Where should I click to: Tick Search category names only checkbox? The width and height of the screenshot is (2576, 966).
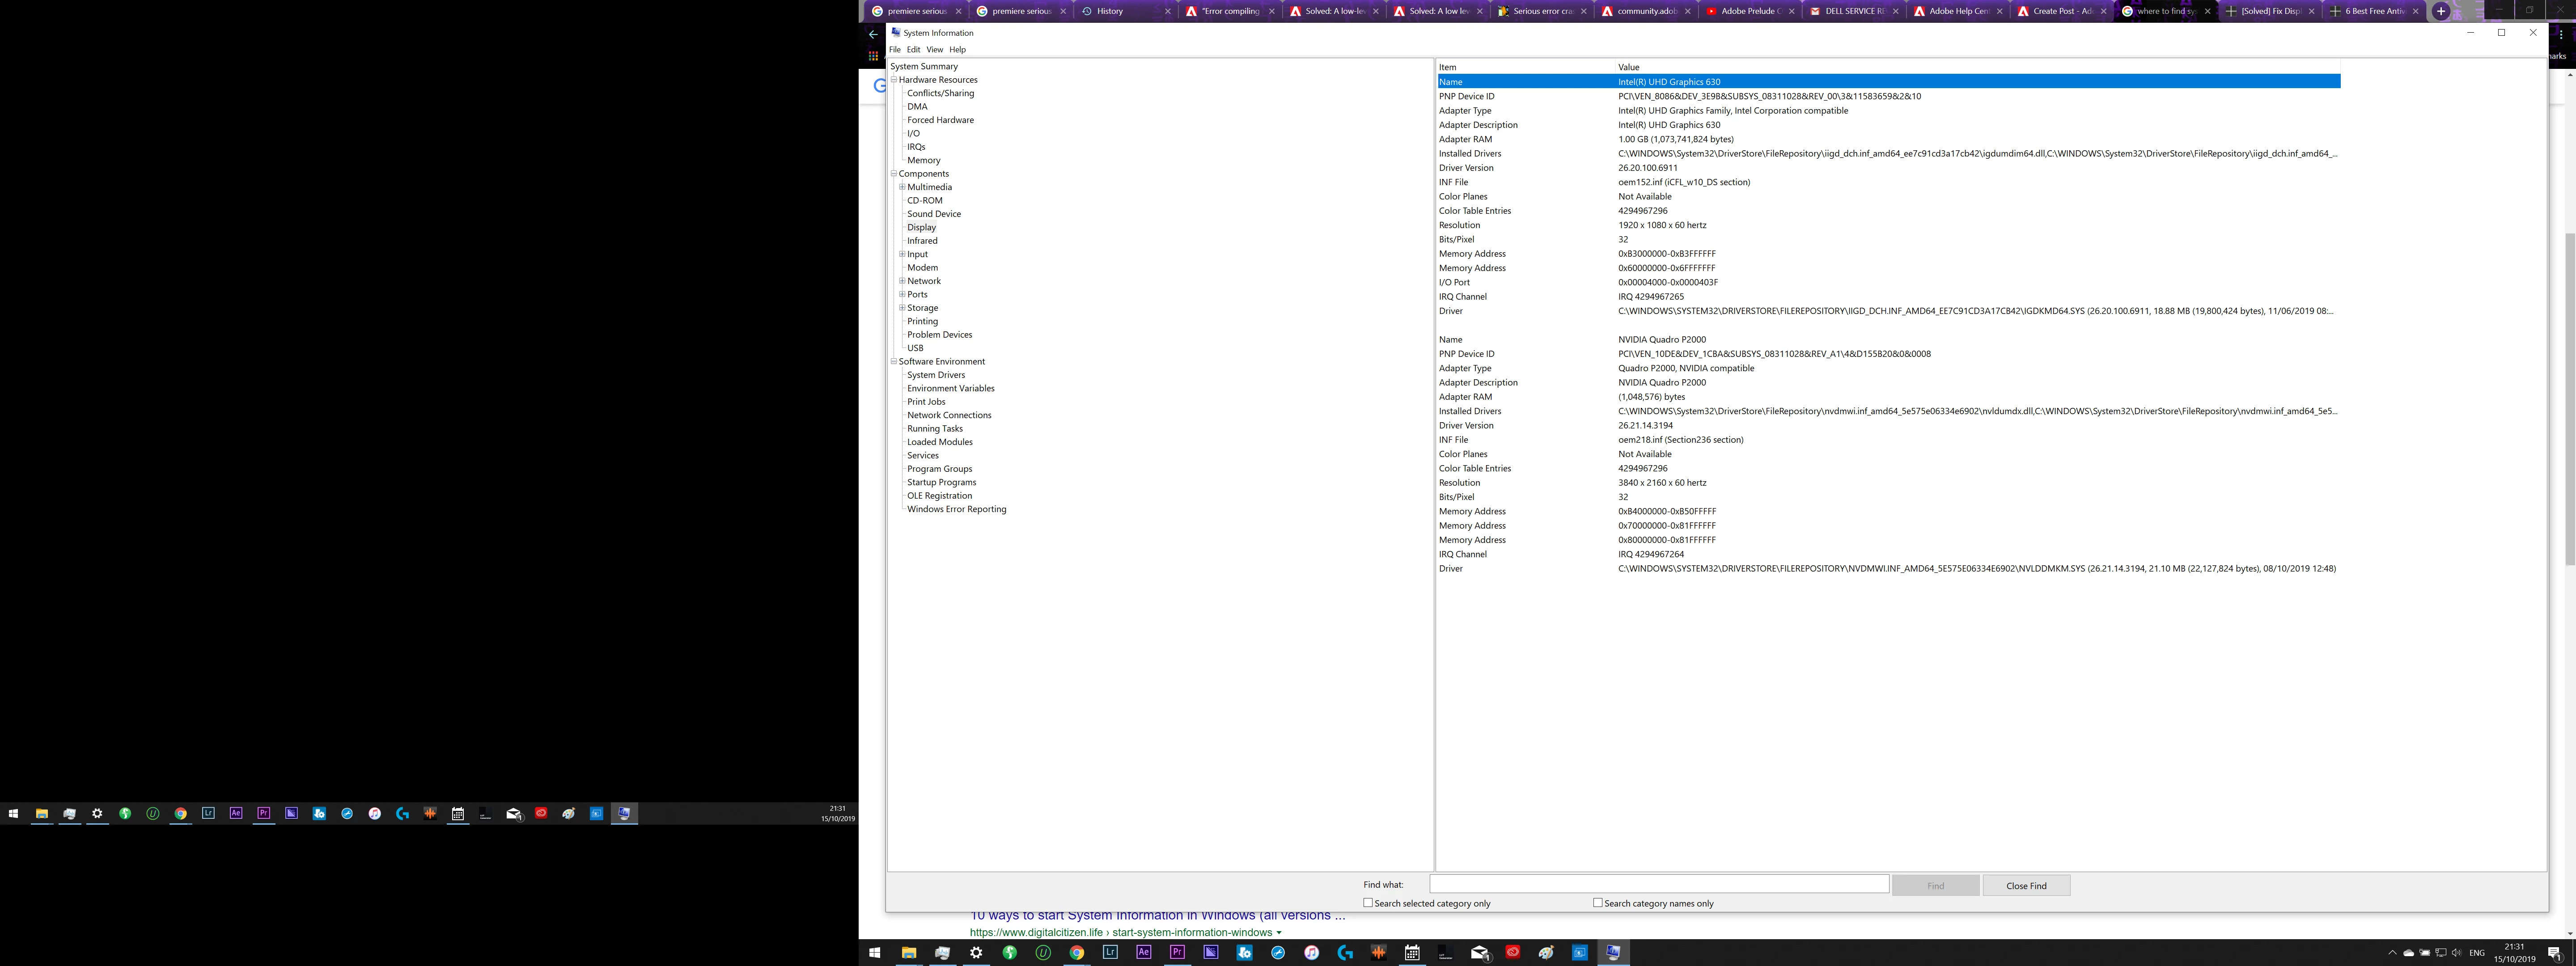click(1598, 903)
